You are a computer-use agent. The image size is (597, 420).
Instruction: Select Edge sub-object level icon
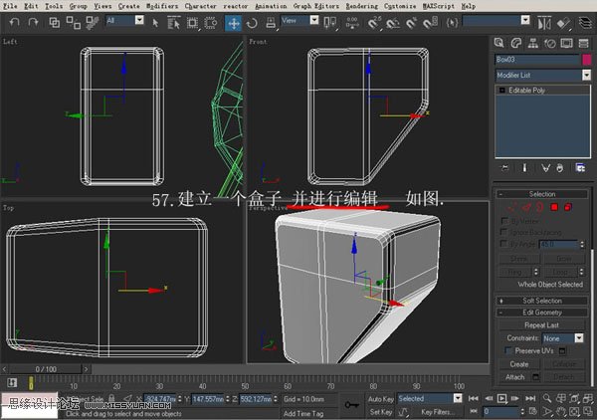tap(526, 207)
